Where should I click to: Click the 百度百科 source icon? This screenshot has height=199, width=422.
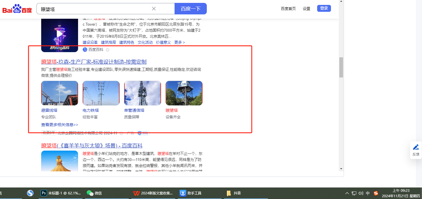[85, 50]
